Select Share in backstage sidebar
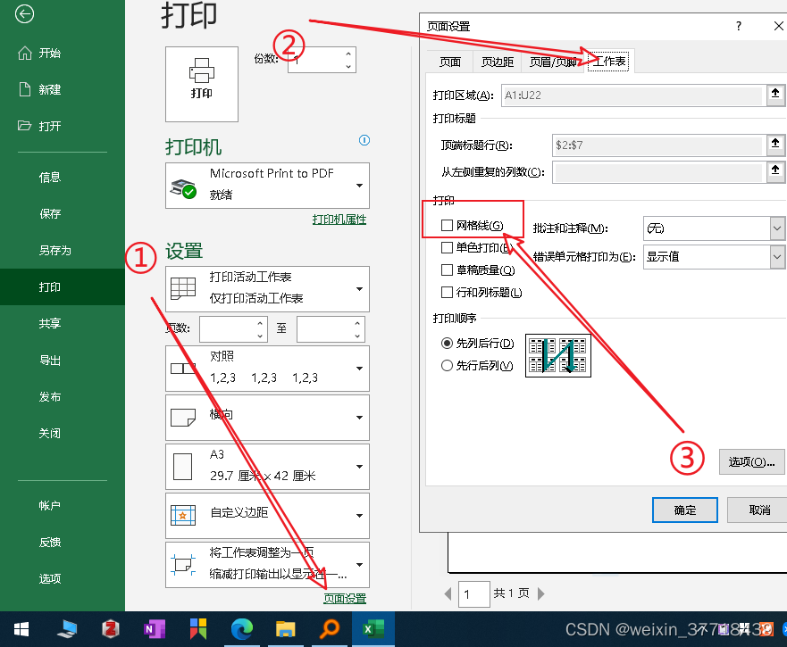This screenshot has width=787, height=647. pyautogui.click(x=63, y=323)
